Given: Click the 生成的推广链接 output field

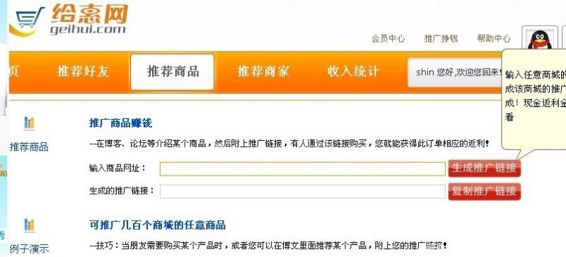Looking at the screenshot, I should (x=303, y=192).
